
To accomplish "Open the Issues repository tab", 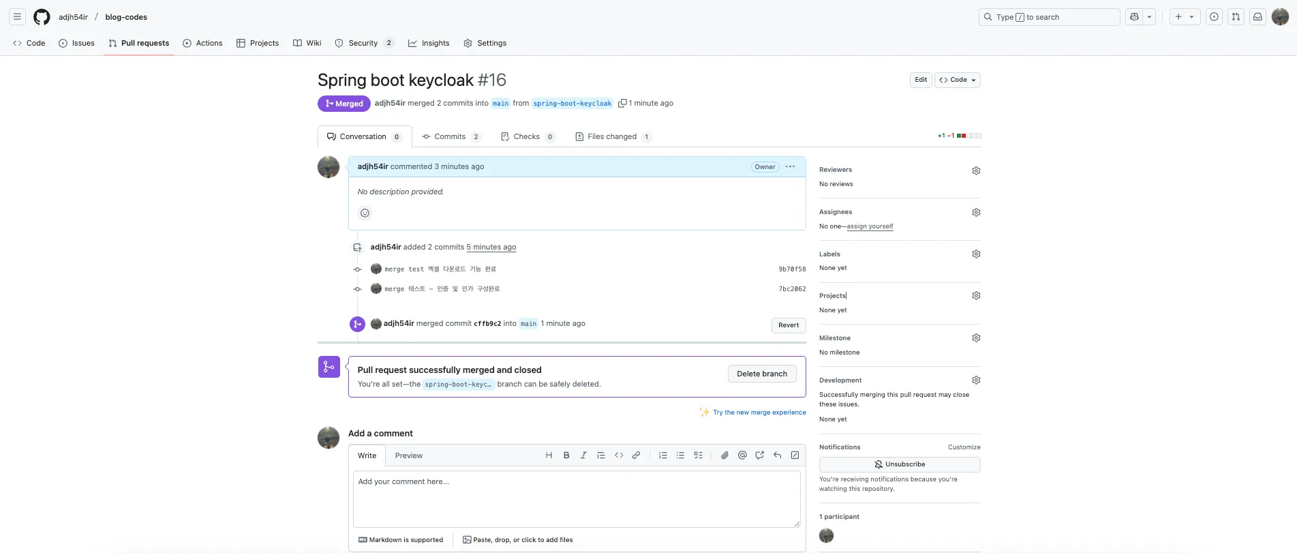I will coord(76,43).
